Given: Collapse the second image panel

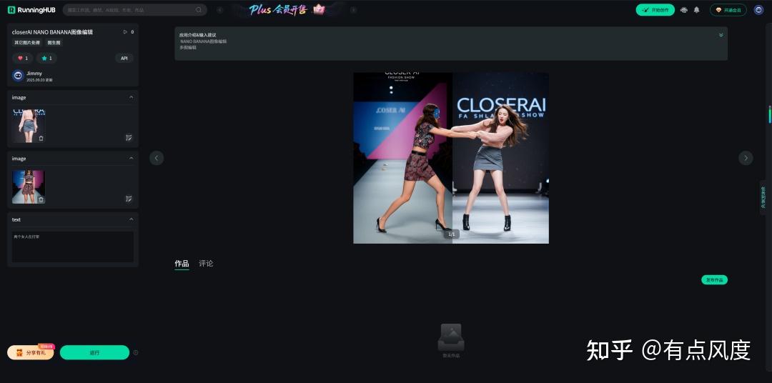Looking at the screenshot, I should (131, 159).
